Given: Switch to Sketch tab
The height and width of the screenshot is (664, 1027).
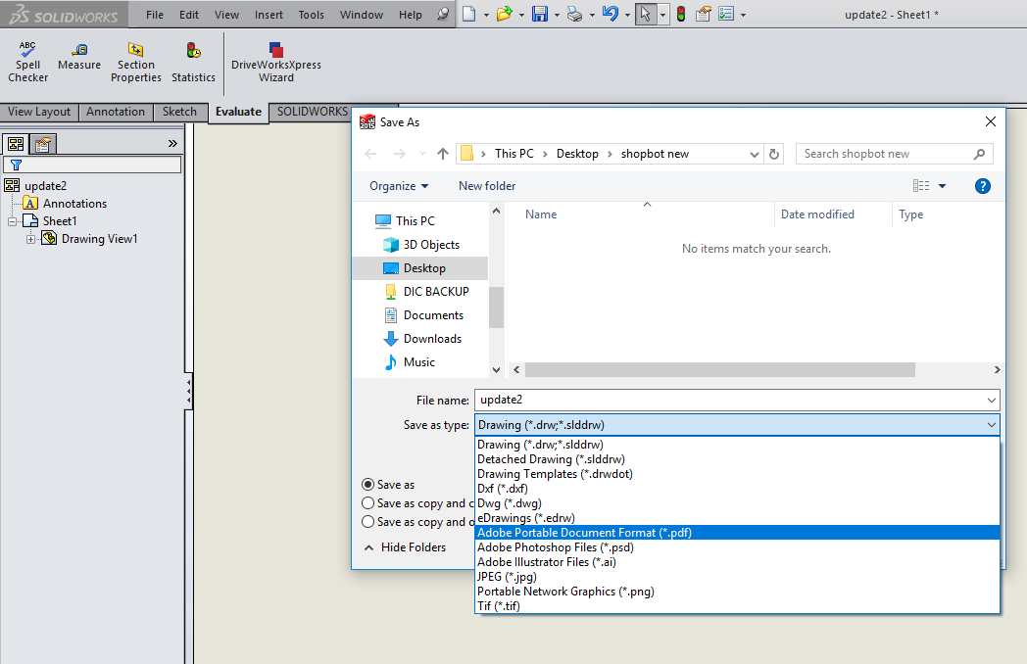Looking at the screenshot, I should pos(179,112).
